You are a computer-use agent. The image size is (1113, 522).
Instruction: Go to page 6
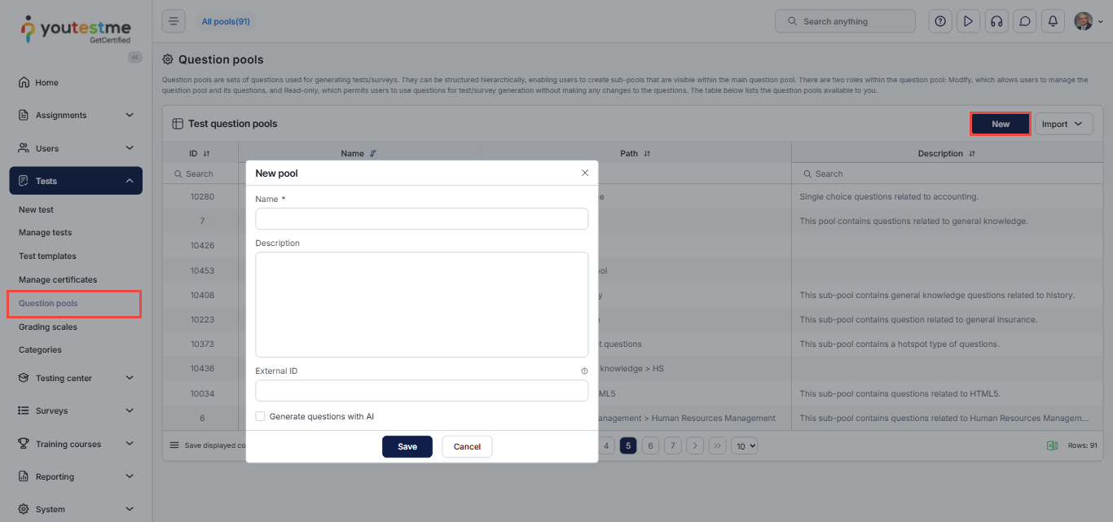[x=650, y=445]
